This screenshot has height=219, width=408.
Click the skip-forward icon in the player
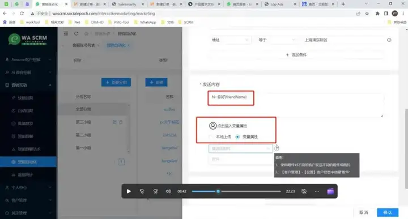point(155,191)
